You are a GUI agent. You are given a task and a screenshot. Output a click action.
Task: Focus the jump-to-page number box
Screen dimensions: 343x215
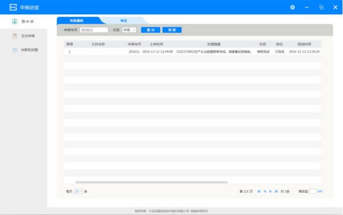pyautogui.click(x=313, y=192)
